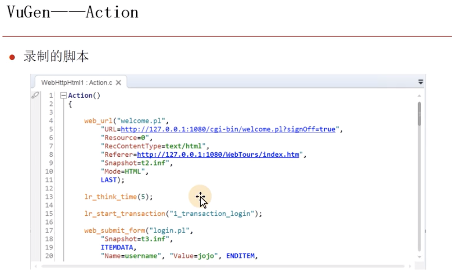Image resolution: width=459 pixels, height=272 pixels.
Task: Click the horizontal scrollbar right arrow
Action: point(409,266)
